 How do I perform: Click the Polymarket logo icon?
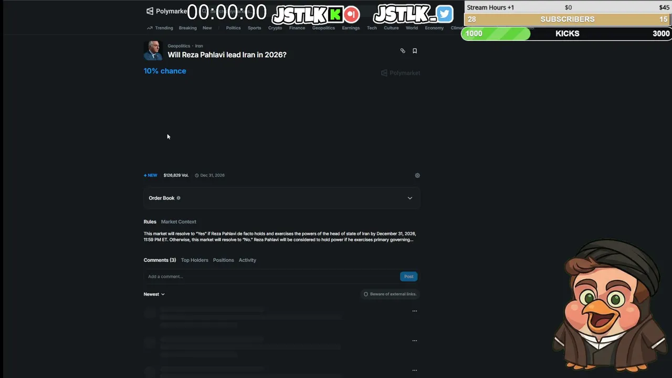pos(150,11)
